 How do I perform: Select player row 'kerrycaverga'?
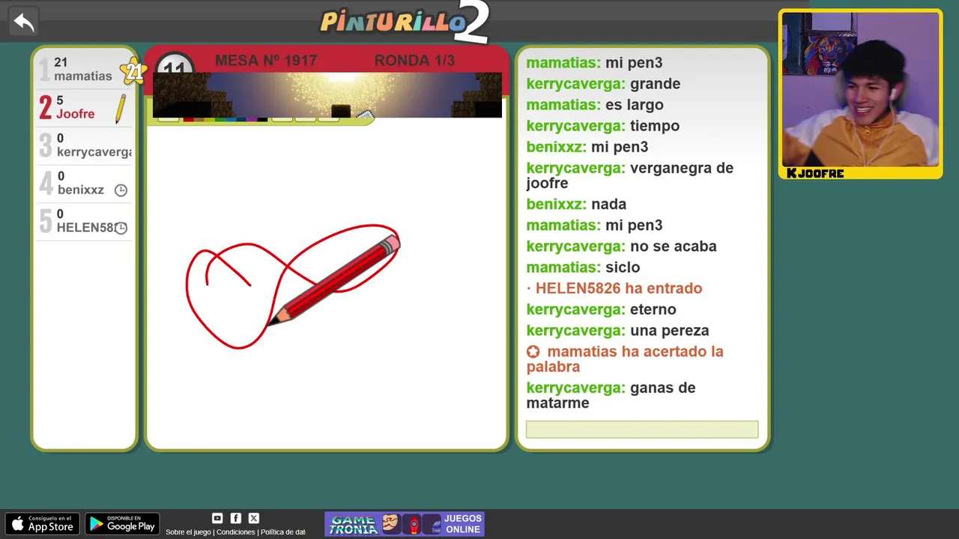tap(85, 145)
